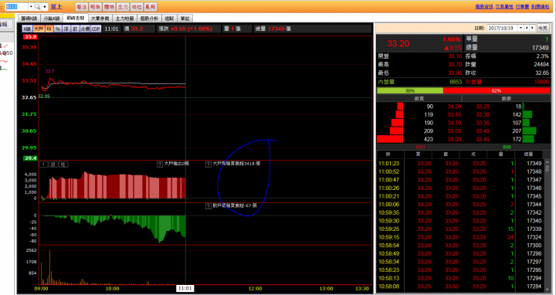Click the ? help button in indicator panel

tap(43, 164)
